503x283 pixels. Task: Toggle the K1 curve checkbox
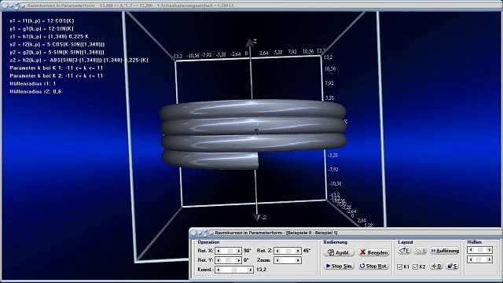click(x=400, y=266)
